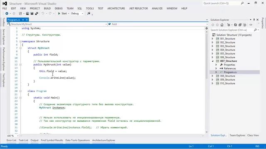
Task: Open the ARCHITECTURE menu
Action: (x=116, y=8)
